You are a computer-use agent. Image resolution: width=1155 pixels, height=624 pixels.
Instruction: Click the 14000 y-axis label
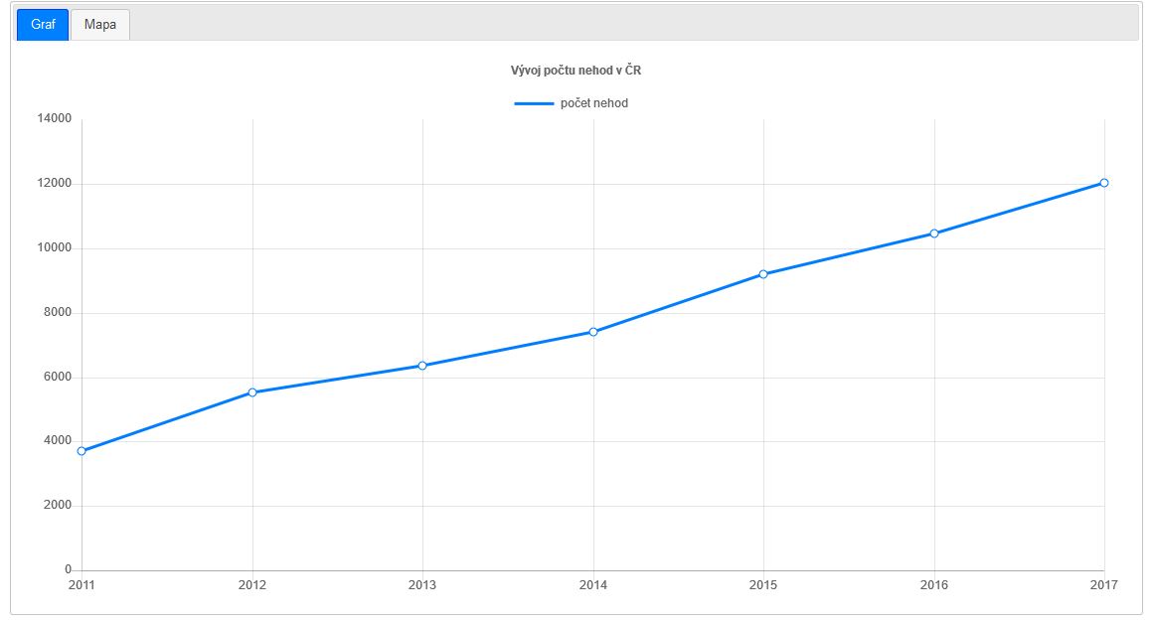point(54,119)
